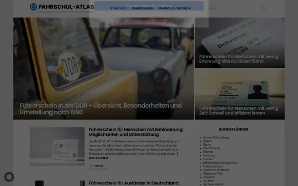This screenshot has height=186, width=298.
Task: Go to the Startseite menu item
Action: [x=119, y=8]
